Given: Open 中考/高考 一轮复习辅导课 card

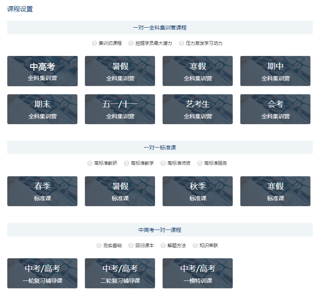Looking at the screenshot, I should [42, 273].
